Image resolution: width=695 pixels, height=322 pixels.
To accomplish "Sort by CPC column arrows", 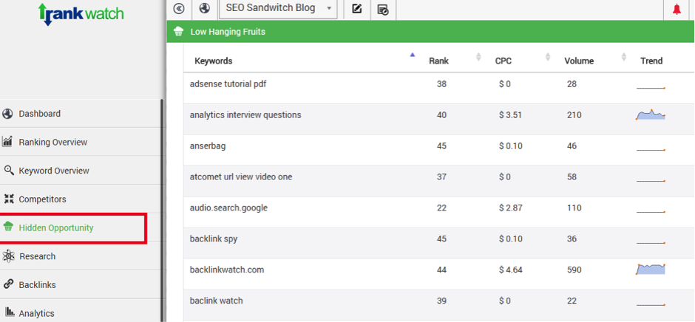I will coord(548,57).
